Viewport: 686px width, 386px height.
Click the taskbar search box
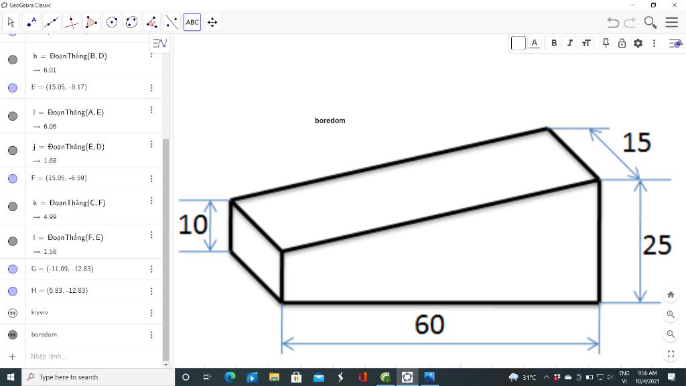[x=98, y=377]
